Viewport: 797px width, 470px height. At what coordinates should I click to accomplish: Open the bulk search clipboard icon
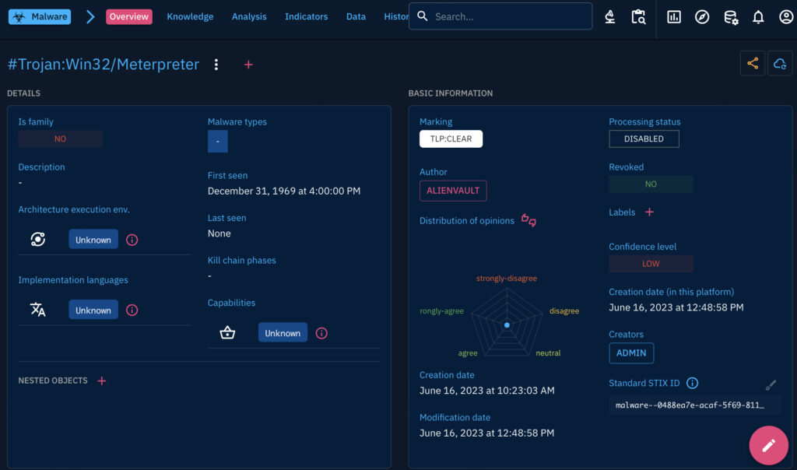(x=638, y=16)
